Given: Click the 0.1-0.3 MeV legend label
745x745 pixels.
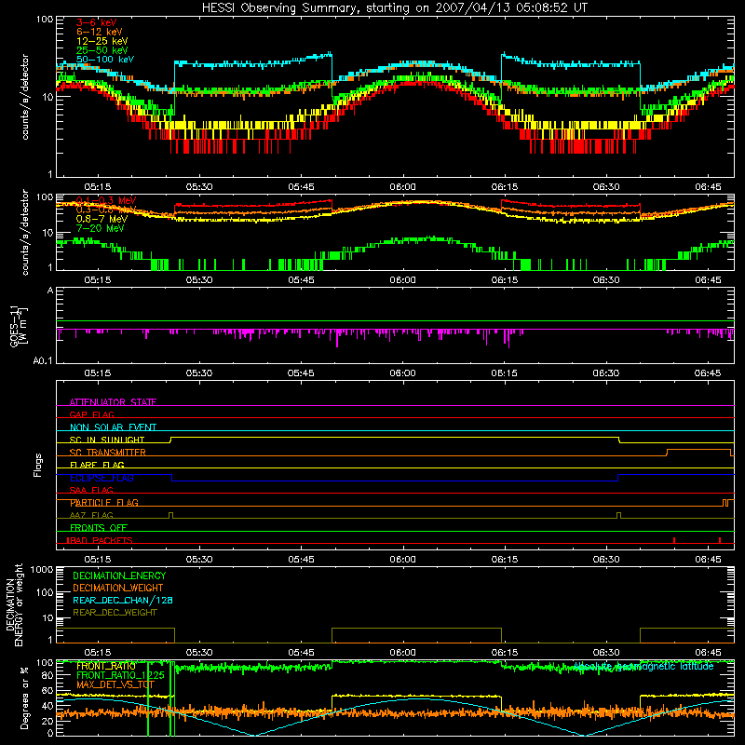Looking at the screenshot, I should (106, 200).
